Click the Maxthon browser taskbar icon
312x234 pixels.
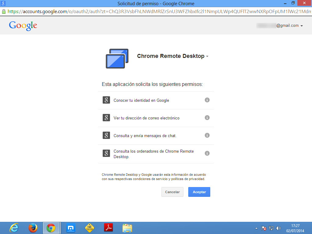point(71,228)
